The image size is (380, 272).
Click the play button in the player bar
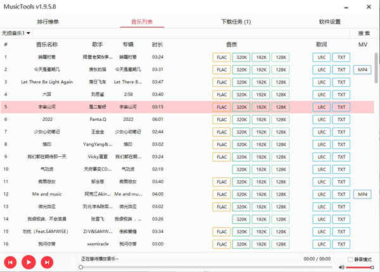point(28,262)
